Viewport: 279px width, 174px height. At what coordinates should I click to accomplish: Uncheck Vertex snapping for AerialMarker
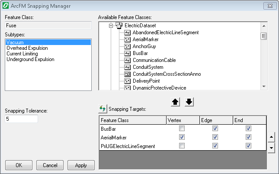(x=182, y=137)
